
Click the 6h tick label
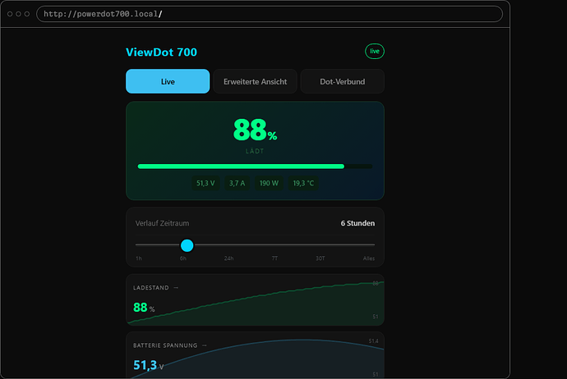pos(183,258)
